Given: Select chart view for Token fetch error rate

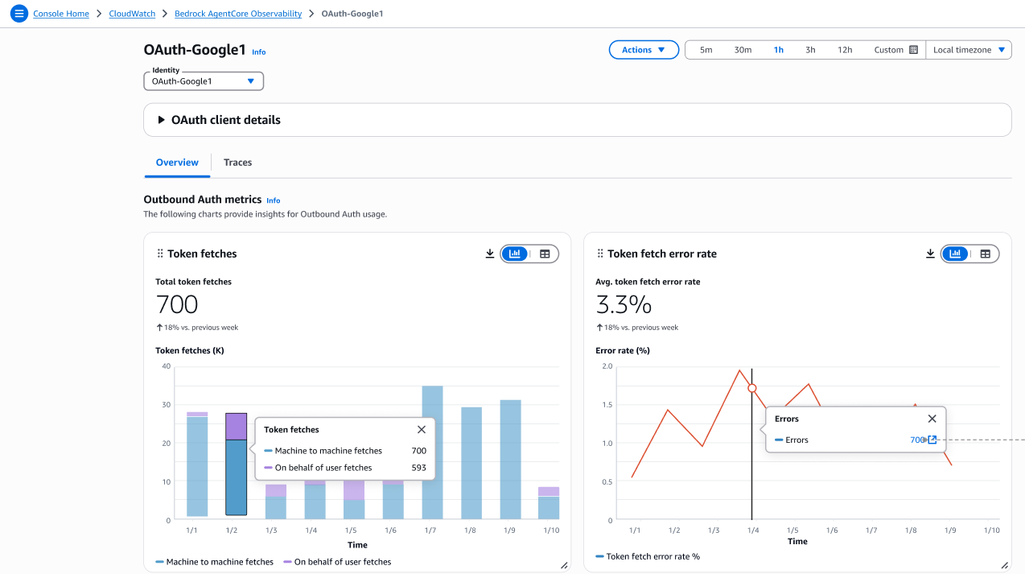Looking at the screenshot, I should [955, 254].
